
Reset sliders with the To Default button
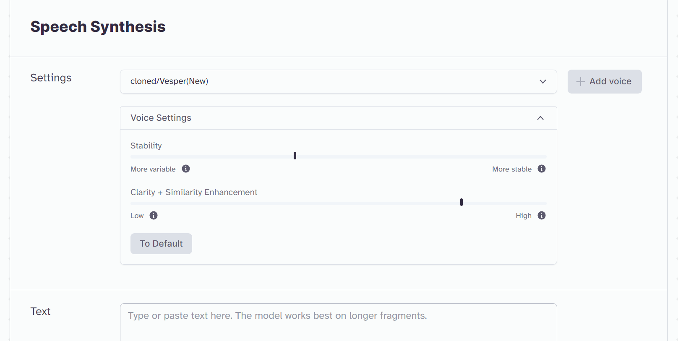click(161, 244)
